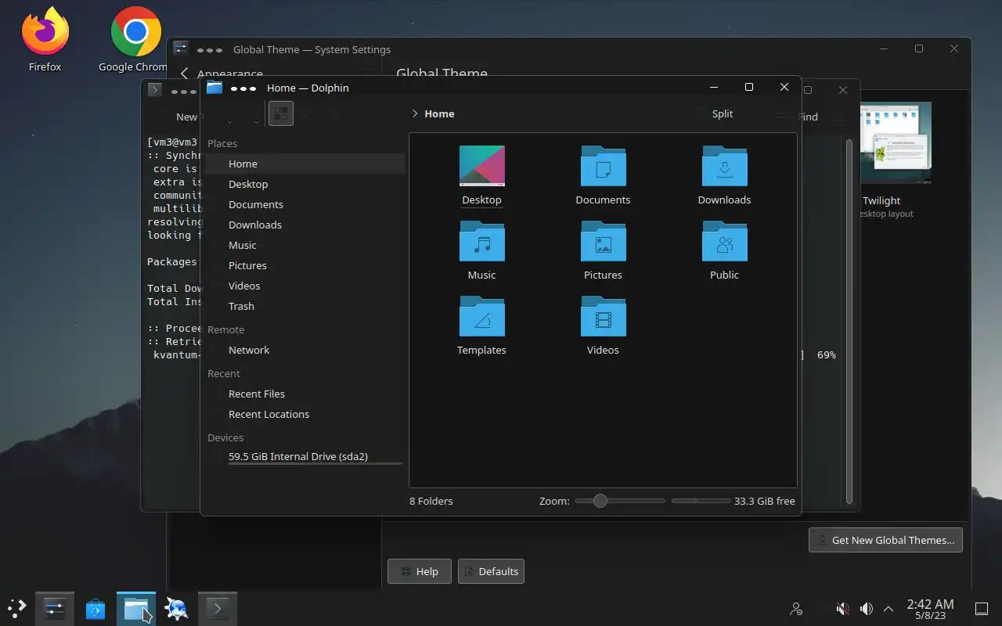
Task: Open the Documents folder icon in file view
Action: (603, 167)
